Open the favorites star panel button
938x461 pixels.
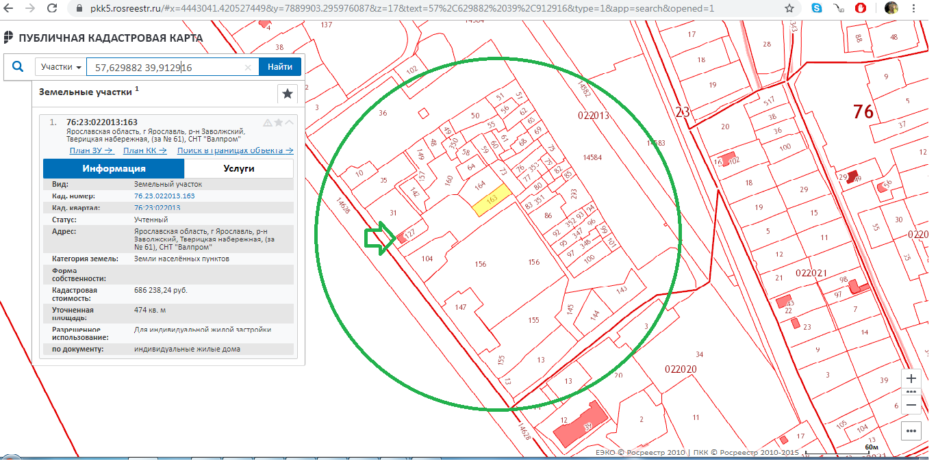click(x=287, y=94)
